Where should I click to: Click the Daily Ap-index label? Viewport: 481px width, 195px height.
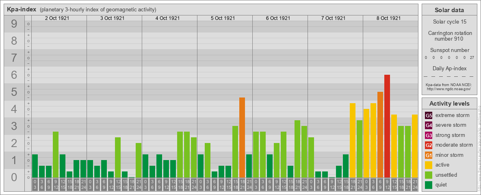pos(449,68)
